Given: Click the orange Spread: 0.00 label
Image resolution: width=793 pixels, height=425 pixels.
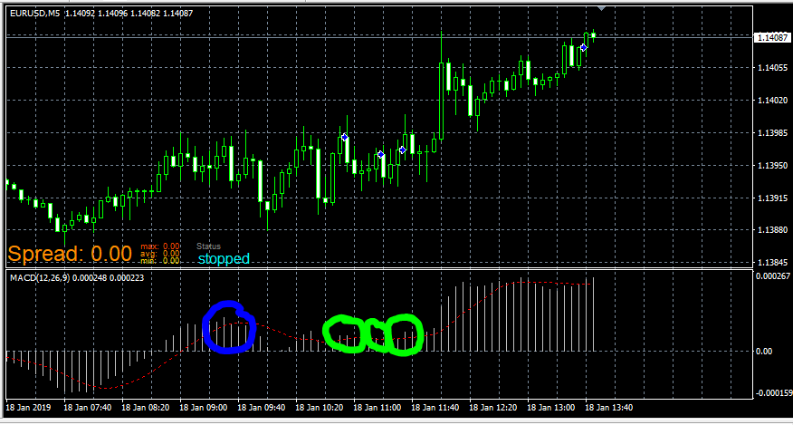Looking at the screenshot, I should pos(71,253).
